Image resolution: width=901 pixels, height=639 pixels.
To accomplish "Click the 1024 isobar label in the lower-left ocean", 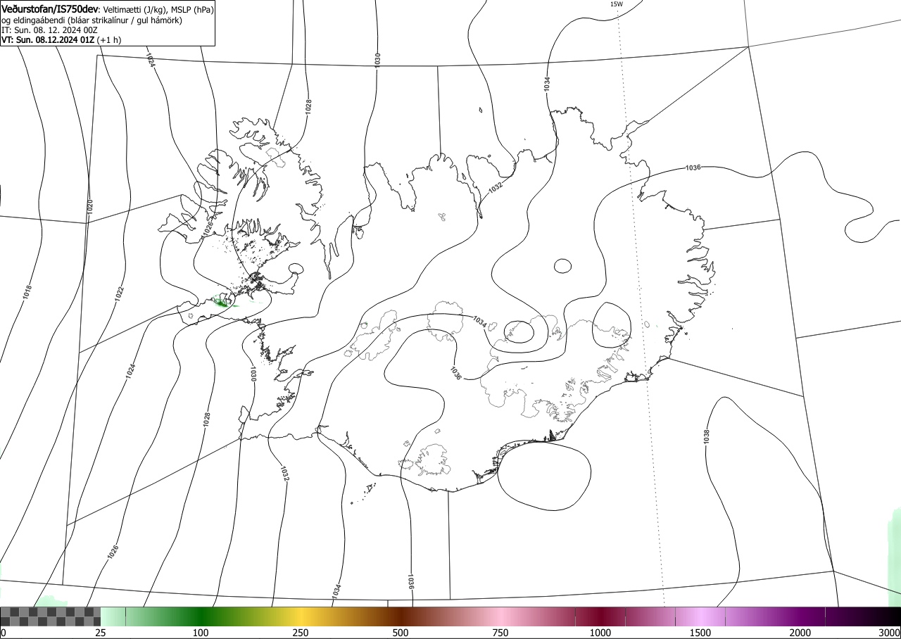I will click(130, 372).
